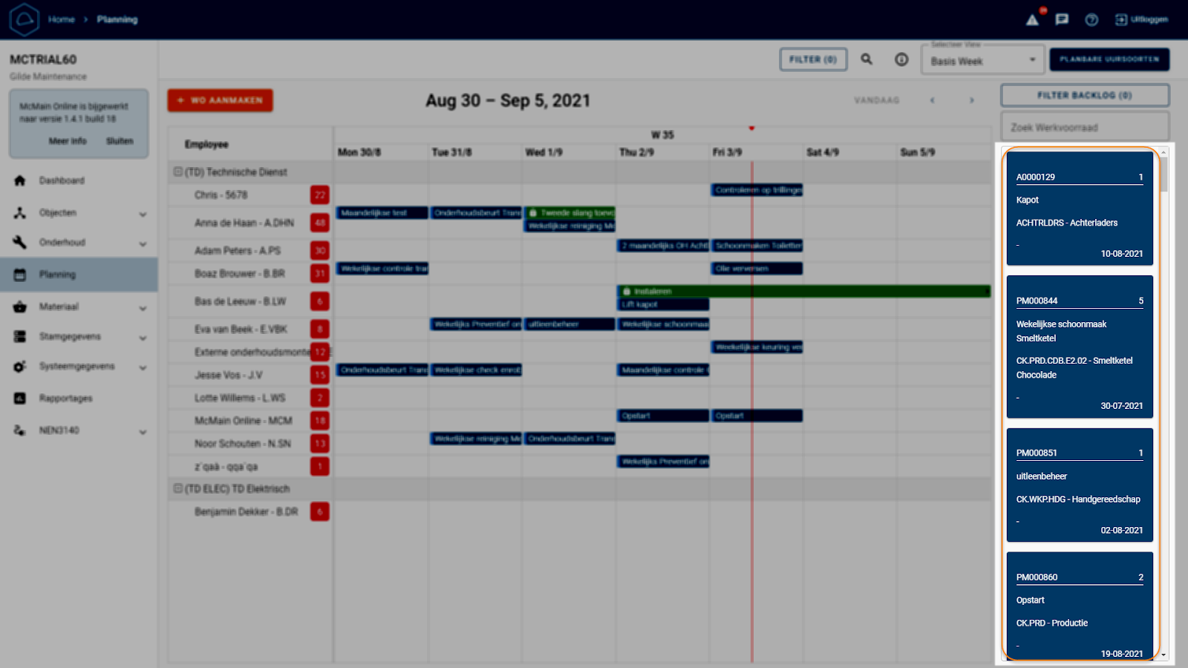
Task: Click the search magnifier icon
Action: tap(866, 59)
